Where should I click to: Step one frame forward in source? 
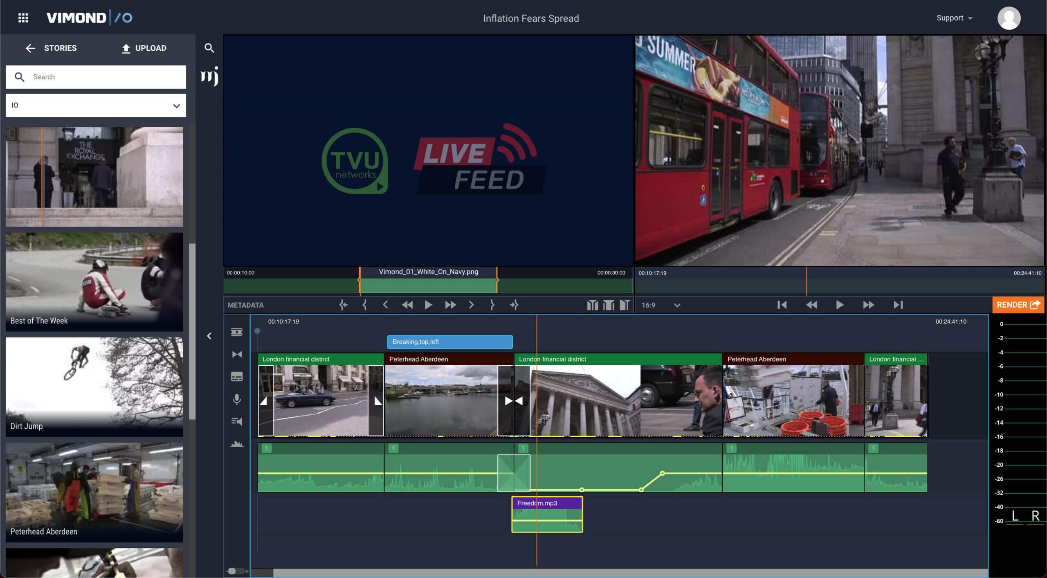pyautogui.click(x=471, y=305)
